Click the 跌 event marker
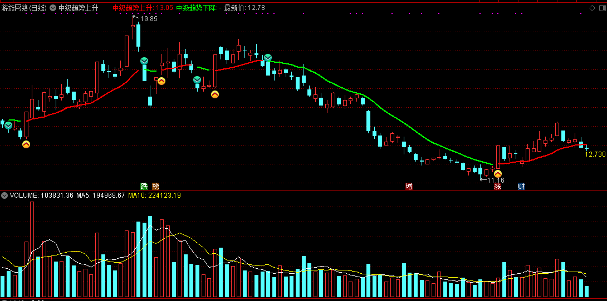Image resolution: width=607 pixels, height=301 pixels. coord(144,187)
